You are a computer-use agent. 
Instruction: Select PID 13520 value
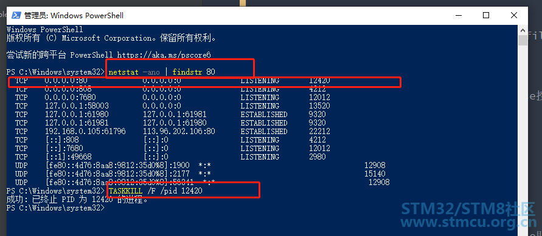pos(319,106)
